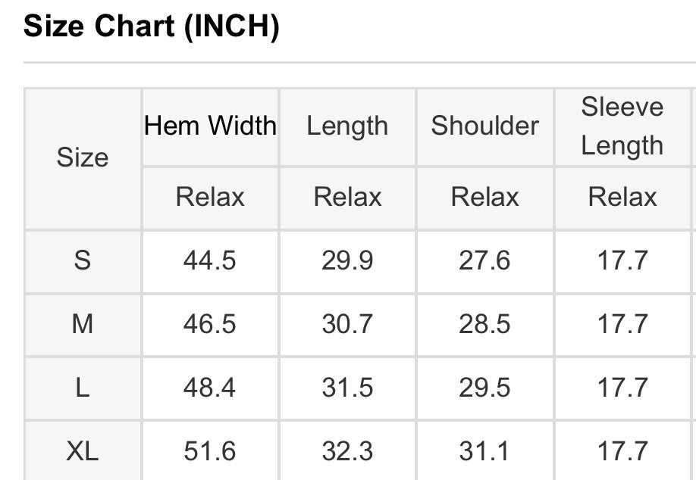The image size is (696, 480).
Task: Click the 28.5 shoulder cell
Action: 484,324
